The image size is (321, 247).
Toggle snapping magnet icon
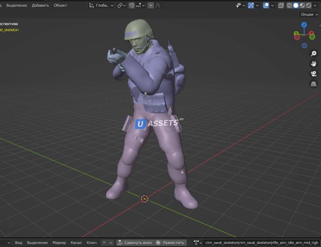pyautogui.click(x=132, y=5)
